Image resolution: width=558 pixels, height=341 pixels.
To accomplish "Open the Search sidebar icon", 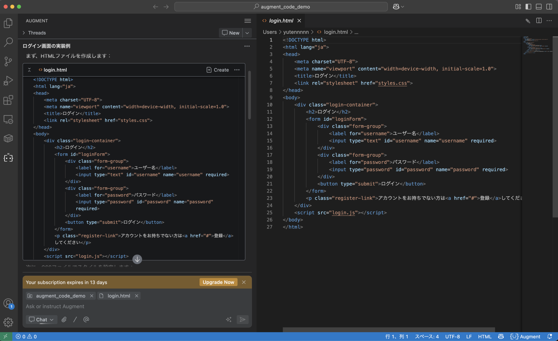I will pos(8,42).
